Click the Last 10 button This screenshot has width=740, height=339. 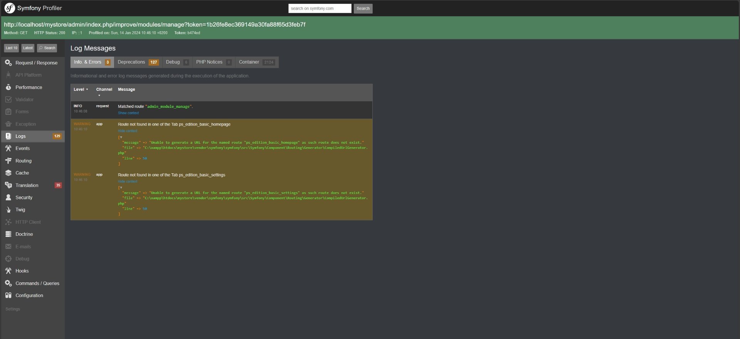tap(12, 48)
